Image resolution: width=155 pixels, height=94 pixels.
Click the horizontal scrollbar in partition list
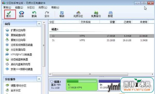(90, 74)
